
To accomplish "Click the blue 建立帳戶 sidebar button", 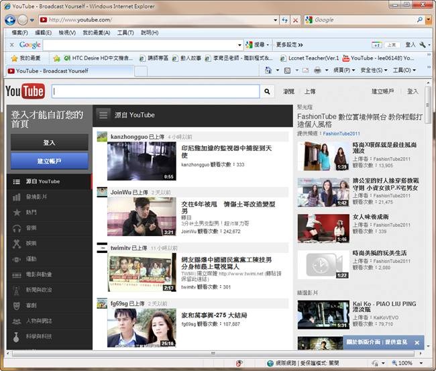I will point(50,161).
